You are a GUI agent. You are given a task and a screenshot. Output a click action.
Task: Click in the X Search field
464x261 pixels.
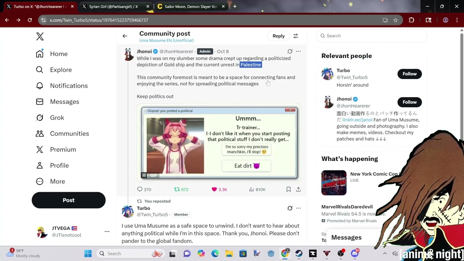tap(371, 36)
